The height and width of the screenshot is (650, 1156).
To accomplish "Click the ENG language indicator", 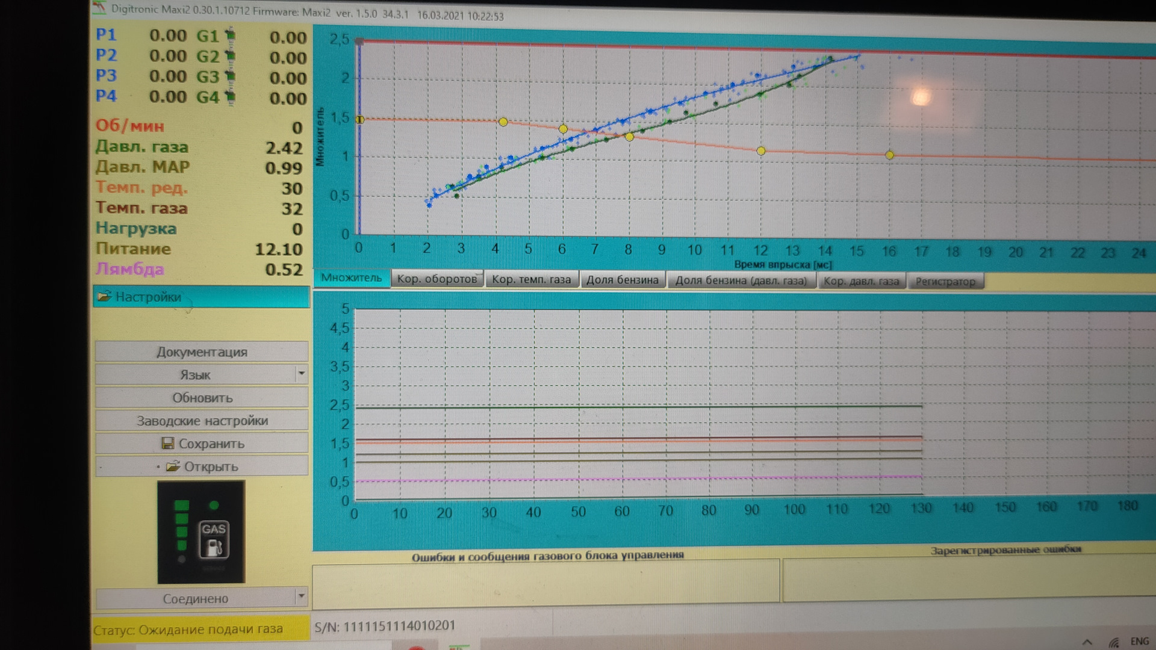I will click(x=1139, y=642).
